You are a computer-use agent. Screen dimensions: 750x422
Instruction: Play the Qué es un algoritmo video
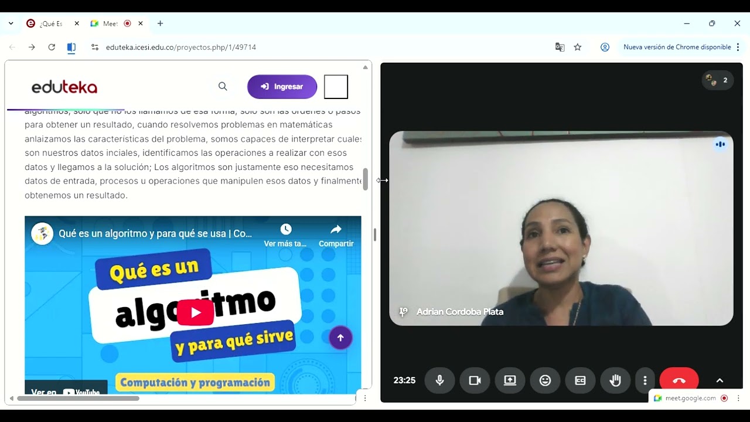click(x=195, y=312)
